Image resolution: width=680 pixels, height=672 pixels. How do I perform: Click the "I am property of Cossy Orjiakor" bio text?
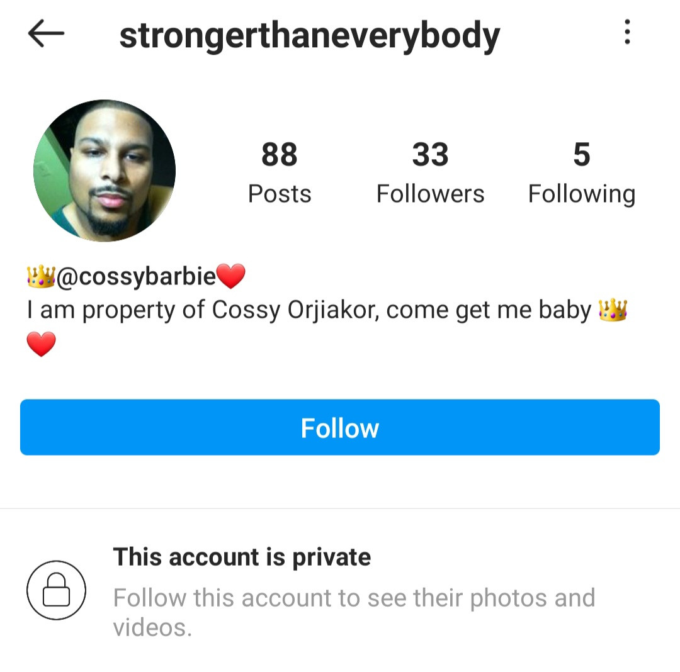pyautogui.click(x=203, y=310)
